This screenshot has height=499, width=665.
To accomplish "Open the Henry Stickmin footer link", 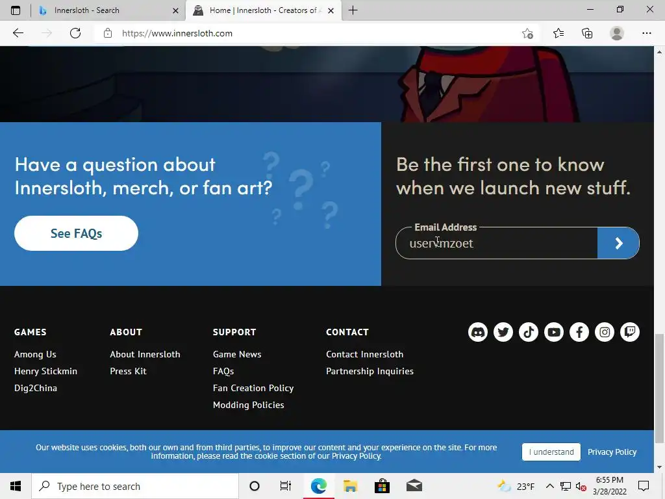I will tap(46, 371).
